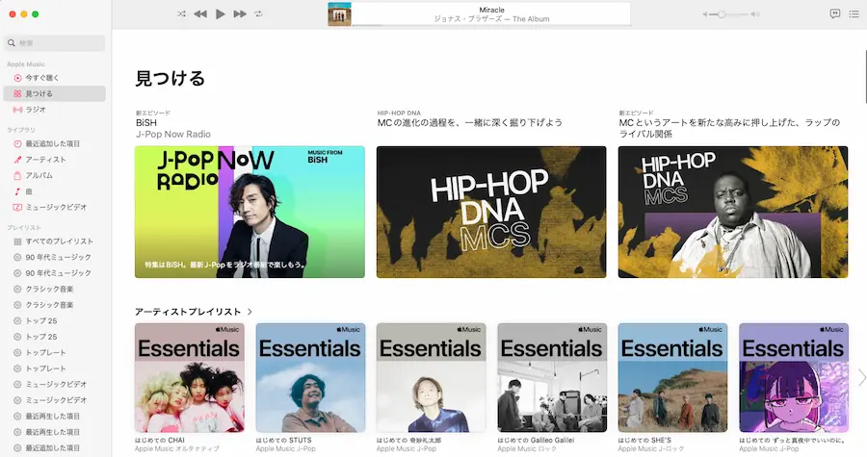
Task: Open the lyrics panel icon
Action: click(x=835, y=13)
